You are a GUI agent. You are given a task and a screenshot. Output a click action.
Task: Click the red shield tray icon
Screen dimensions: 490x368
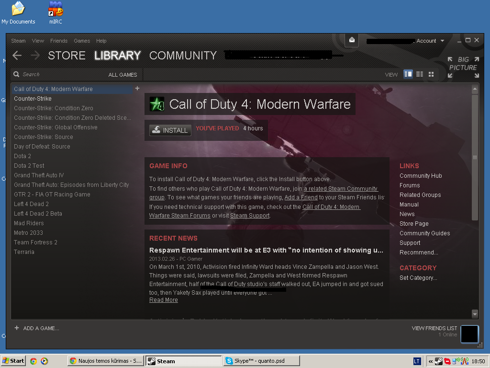[447, 361]
